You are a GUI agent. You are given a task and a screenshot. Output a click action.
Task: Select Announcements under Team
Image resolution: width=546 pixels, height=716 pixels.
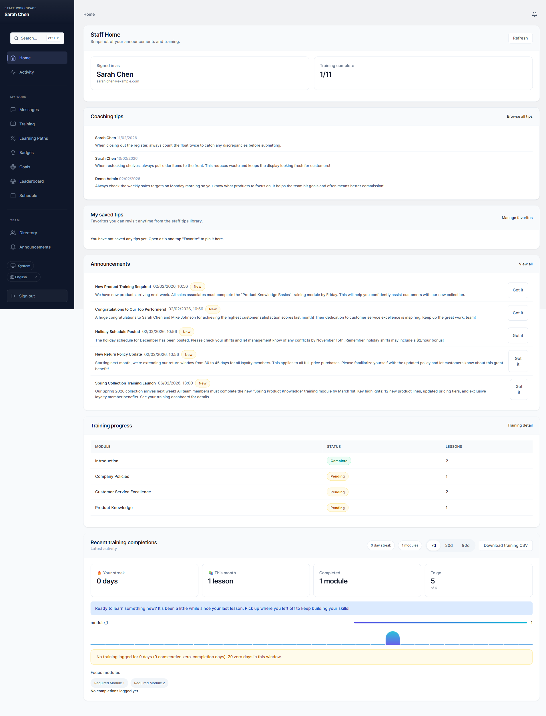click(35, 247)
